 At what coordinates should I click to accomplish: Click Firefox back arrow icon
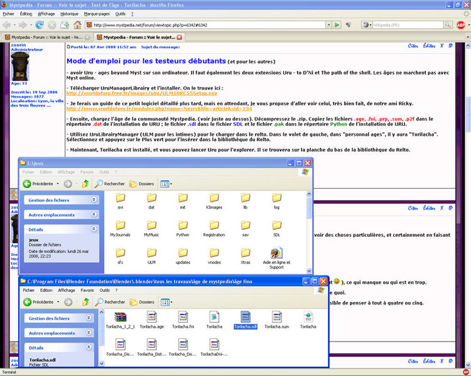tap(7, 25)
